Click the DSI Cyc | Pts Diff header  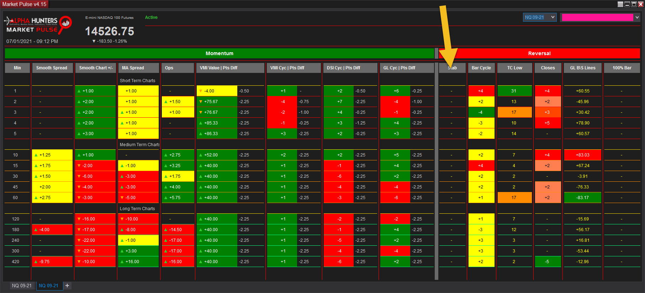tap(350, 68)
